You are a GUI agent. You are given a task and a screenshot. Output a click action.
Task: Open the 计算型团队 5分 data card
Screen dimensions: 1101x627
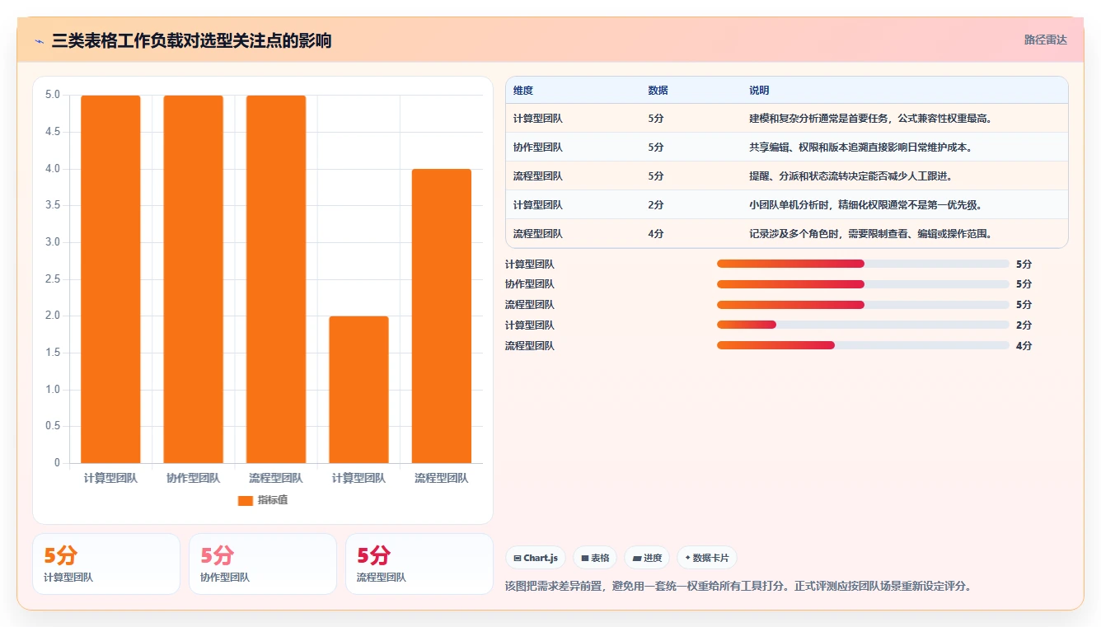105,564
